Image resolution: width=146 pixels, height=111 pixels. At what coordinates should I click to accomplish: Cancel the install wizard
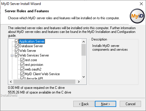pyautogui.click(x=130, y=104)
